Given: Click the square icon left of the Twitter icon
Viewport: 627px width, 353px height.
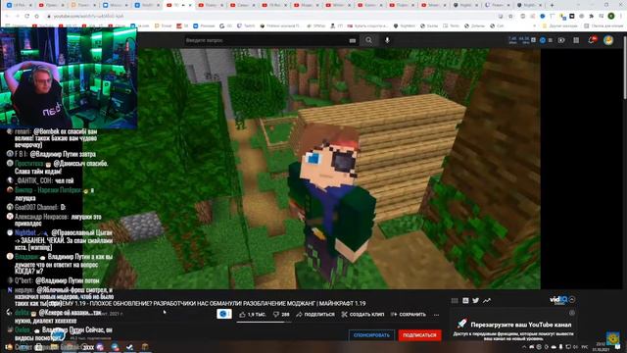Looking at the screenshot, I should click(x=465, y=300).
